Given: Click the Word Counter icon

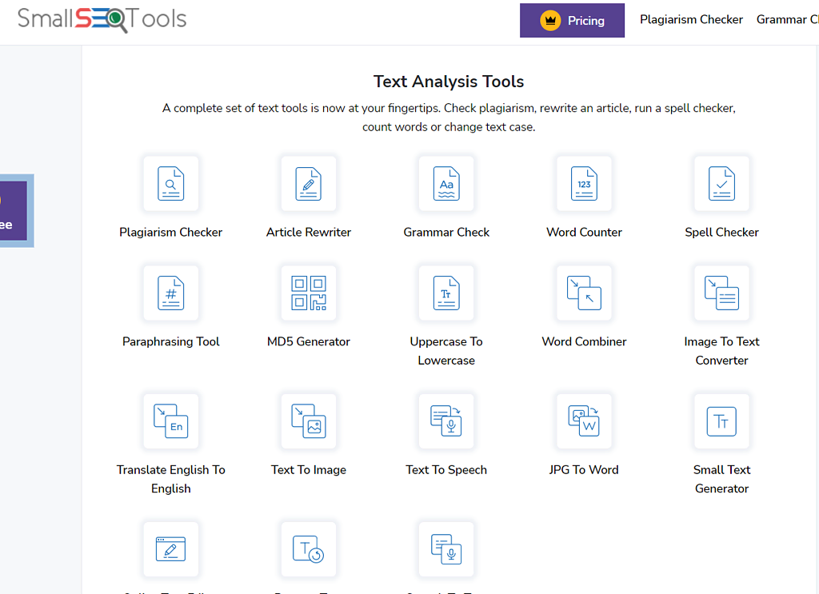Looking at the screenshot, I should tap(584, 184).
